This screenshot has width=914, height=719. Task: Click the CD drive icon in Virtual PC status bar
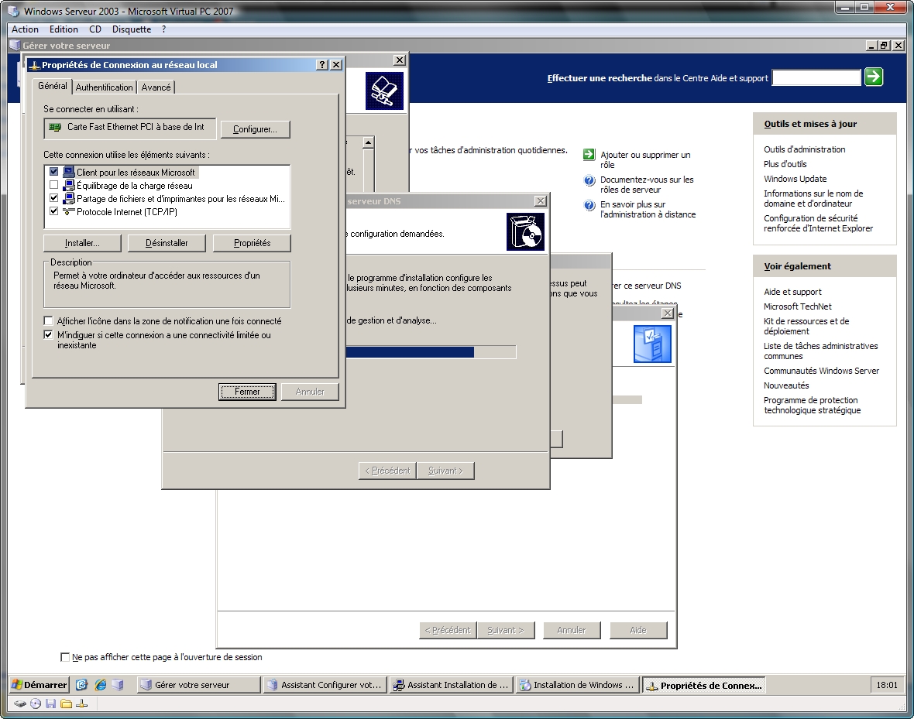pyautogui.click(x=36, y=704)
